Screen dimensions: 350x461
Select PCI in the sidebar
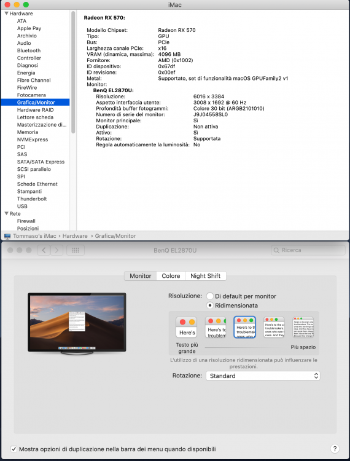[21, 147]
